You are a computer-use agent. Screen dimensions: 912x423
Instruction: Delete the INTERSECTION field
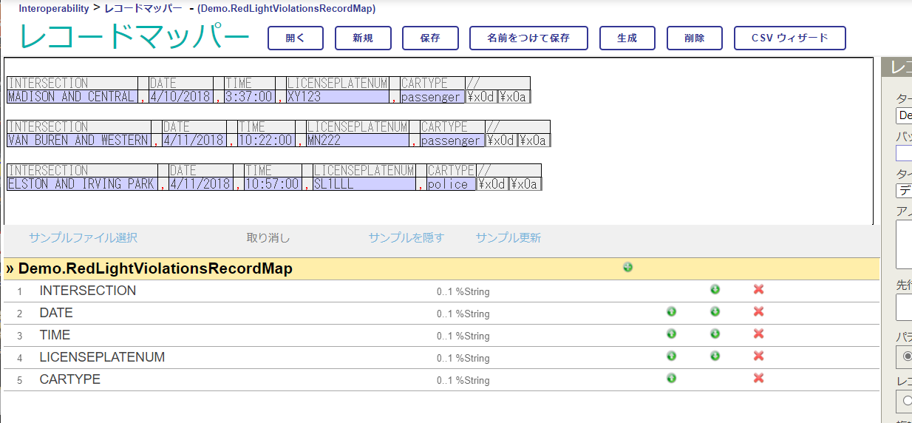[758, 290]
